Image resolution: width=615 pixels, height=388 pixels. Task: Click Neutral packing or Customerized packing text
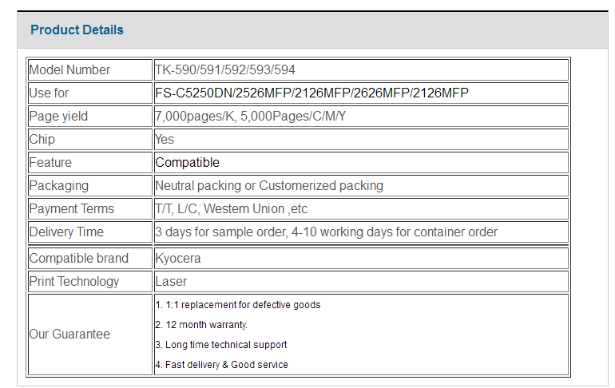(x=269, y=186)
